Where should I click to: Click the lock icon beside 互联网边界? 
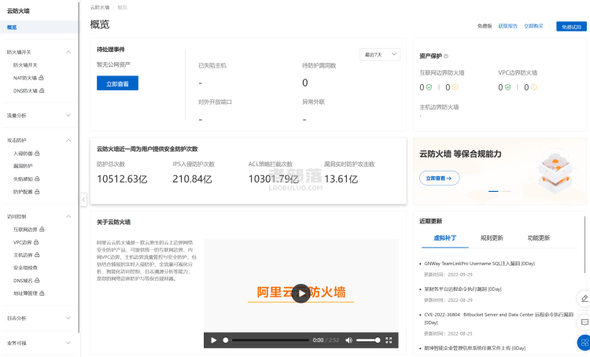42,229
